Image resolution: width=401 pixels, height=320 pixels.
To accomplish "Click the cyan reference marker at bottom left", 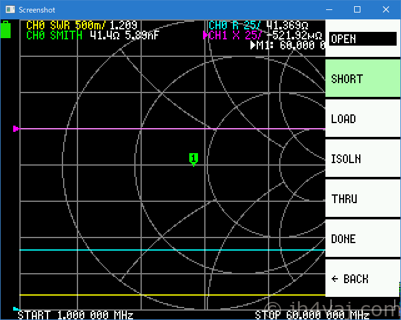I will [16, 309].
